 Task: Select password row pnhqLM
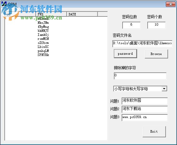43,51
